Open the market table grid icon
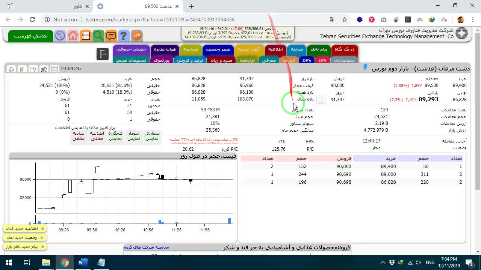The height and width of the screenshot is (270, 481). pos(86,36)
